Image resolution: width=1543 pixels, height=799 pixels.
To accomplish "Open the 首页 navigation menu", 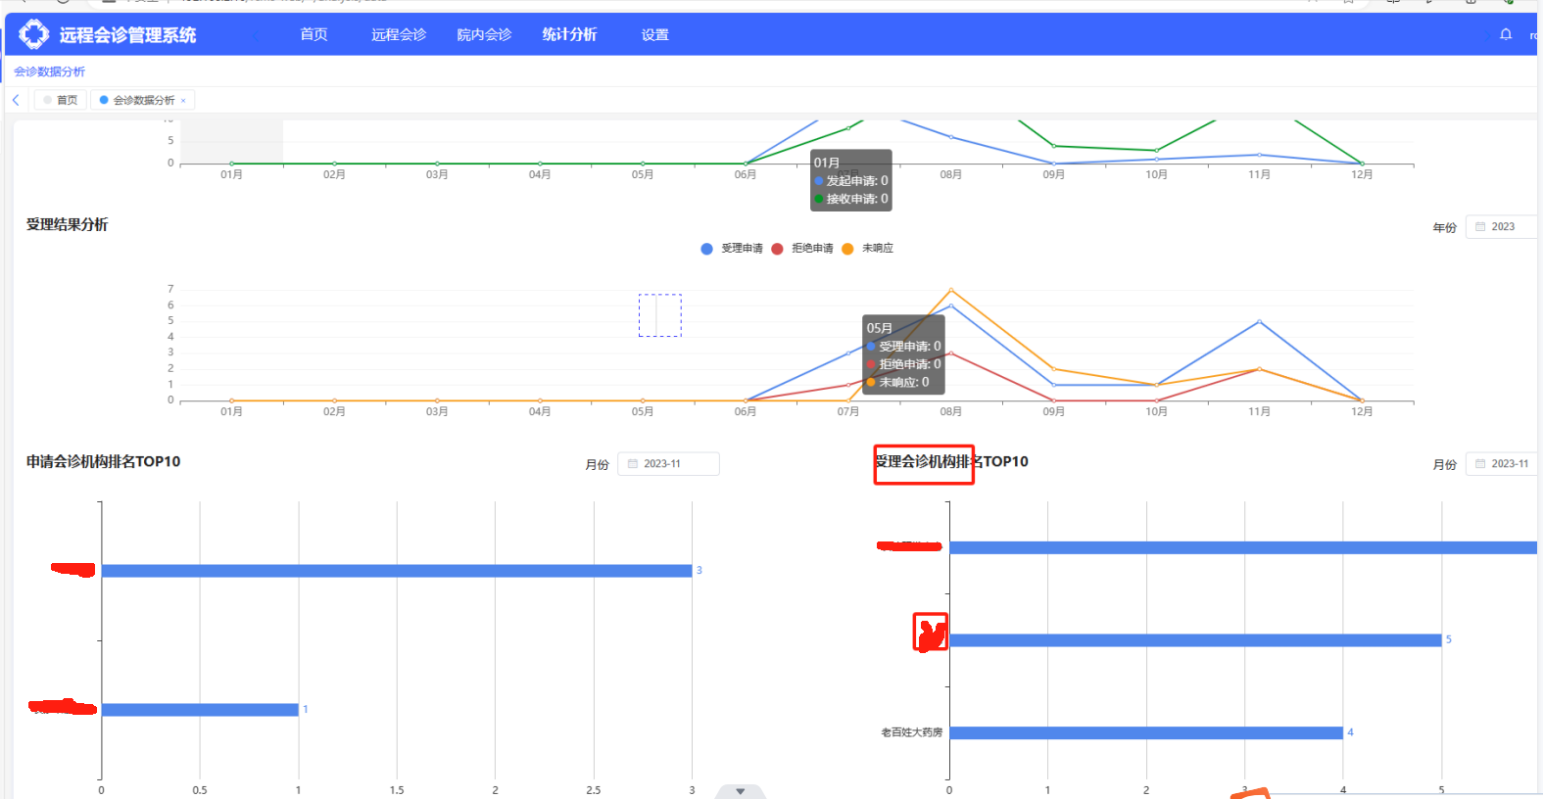I will pyautogui.click(x=313, y=34).
